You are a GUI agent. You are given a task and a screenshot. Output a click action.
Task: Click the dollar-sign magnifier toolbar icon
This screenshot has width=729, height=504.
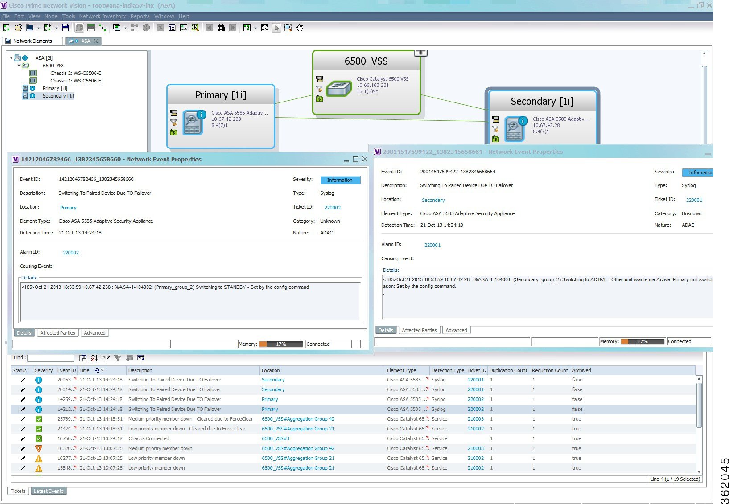click(x=195, y=28)
